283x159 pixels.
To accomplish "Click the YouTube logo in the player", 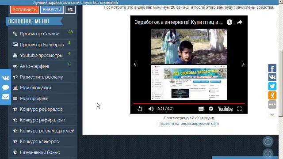I will (x=225, y=109).
